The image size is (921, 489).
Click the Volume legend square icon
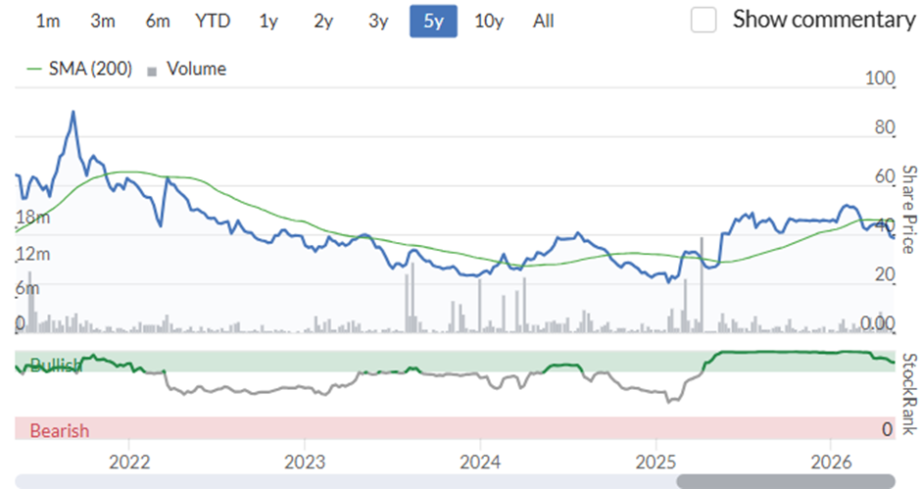(152, 72)
